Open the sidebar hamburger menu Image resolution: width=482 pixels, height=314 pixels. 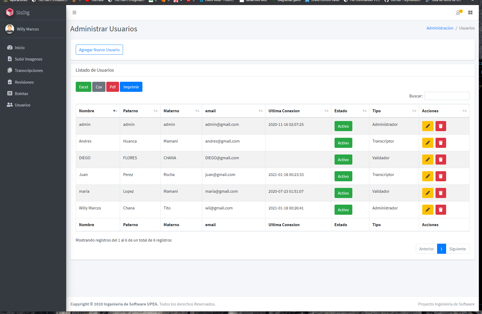point(74,12)
